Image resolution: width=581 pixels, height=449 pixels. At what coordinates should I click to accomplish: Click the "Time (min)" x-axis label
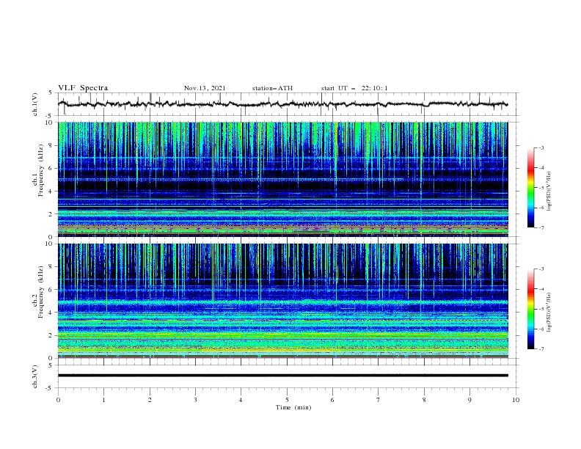(x=293, y=407)
